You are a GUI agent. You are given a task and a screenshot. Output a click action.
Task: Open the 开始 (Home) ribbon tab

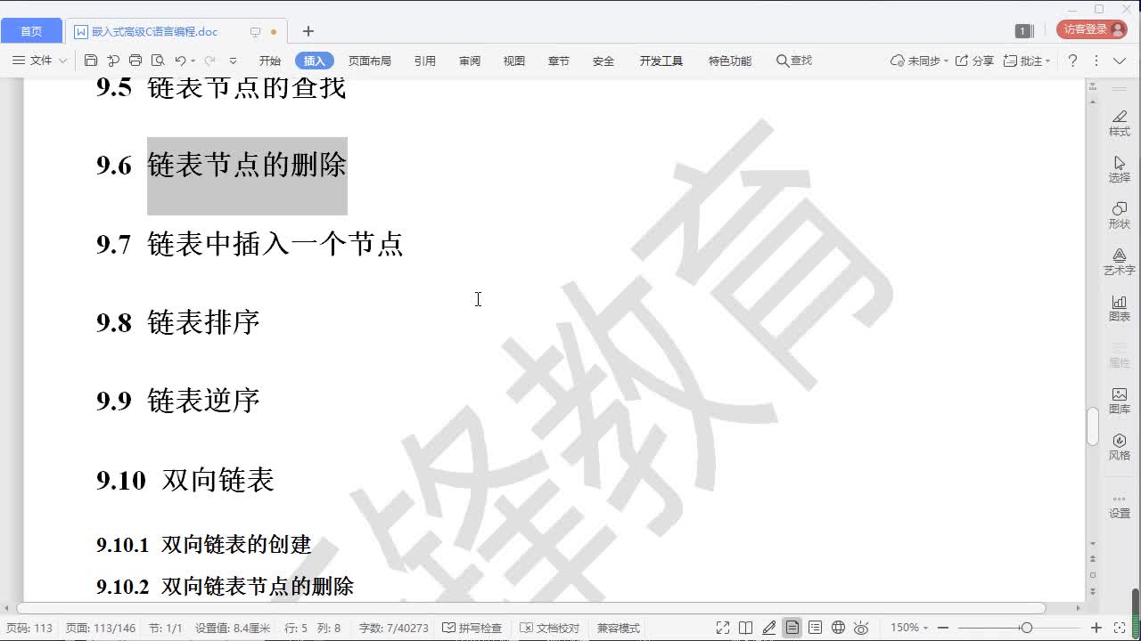(270, 61)
